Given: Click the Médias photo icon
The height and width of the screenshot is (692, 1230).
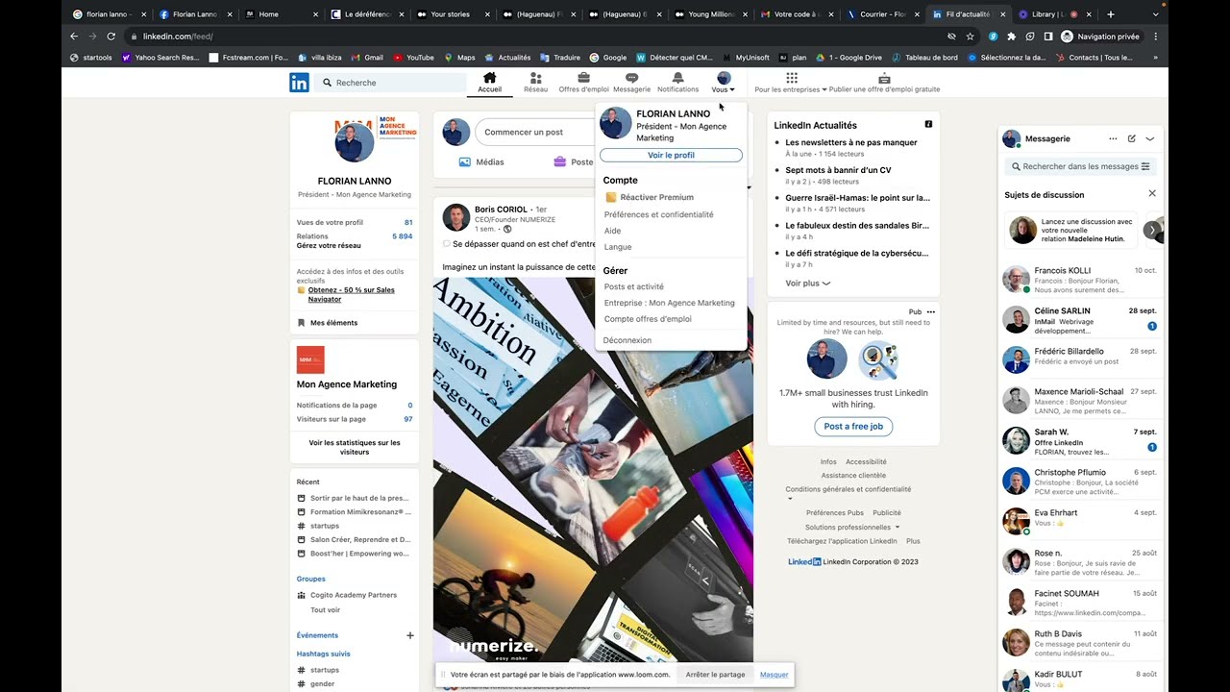Looking at the screenshot, I should click(465, 162).
